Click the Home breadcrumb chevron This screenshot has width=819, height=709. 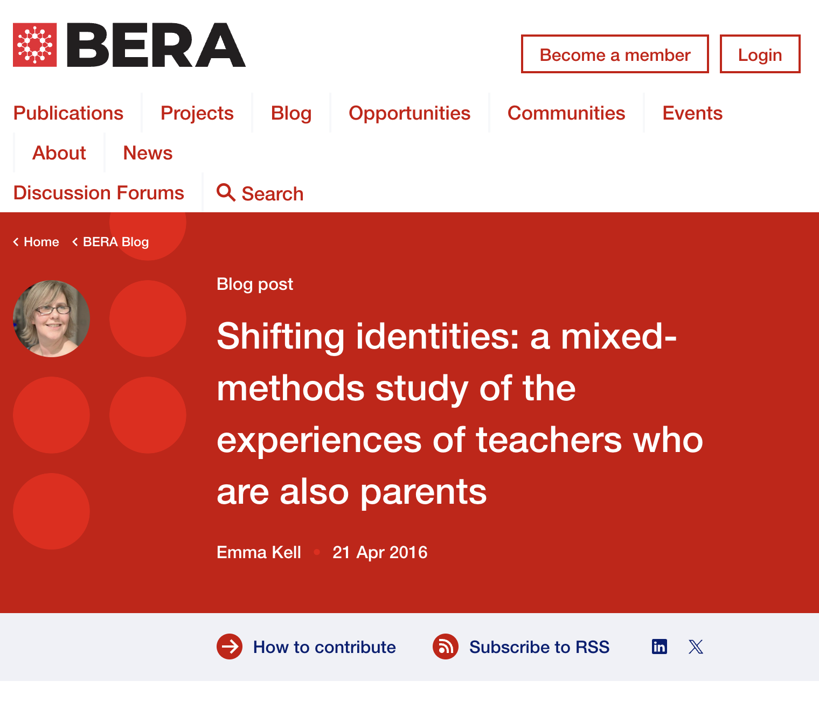coord(16,242)
